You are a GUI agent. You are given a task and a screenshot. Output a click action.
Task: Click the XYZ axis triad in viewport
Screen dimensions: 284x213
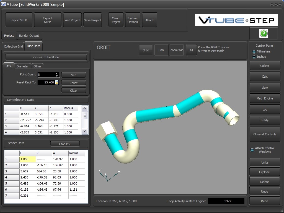pyautogui.click(x=107, y=176)
